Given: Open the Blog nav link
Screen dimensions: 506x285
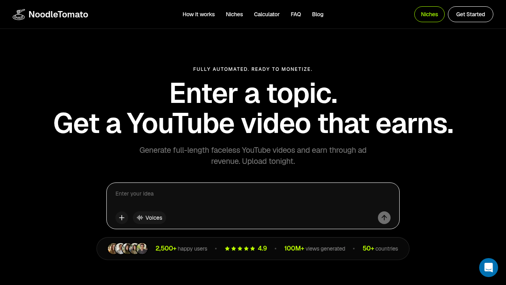Looking at the screenshot, I should (x=318, y=14).
